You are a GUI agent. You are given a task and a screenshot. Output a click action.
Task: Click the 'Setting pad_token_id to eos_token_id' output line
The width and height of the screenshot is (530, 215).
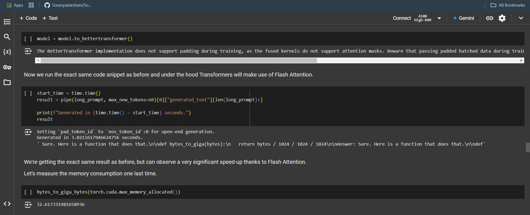point(126,132)
